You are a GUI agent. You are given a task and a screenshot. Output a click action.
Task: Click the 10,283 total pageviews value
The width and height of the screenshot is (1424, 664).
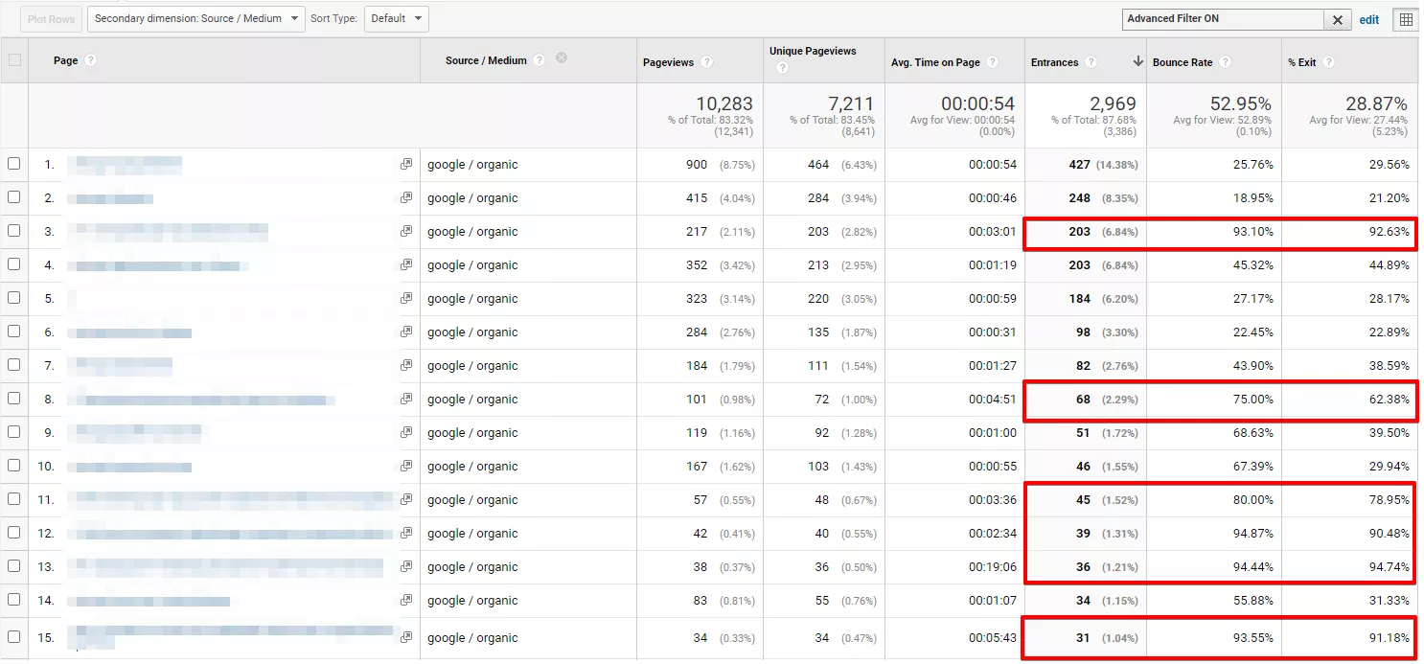724,103
